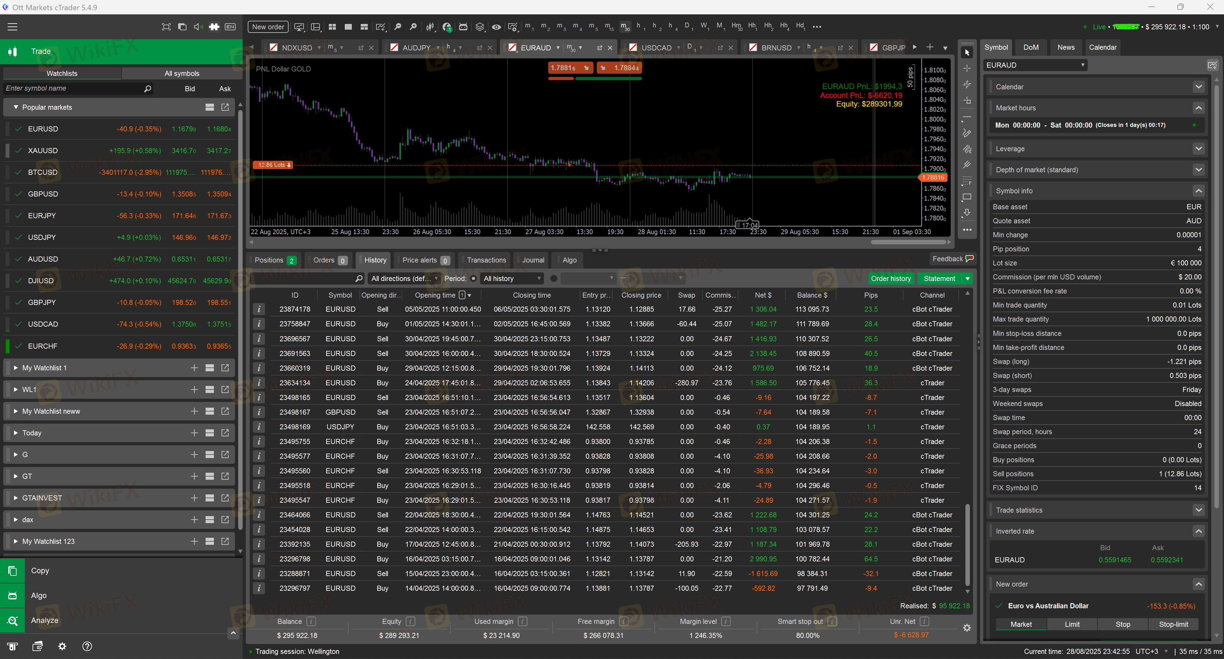Select the Fibonacci tools icon
The width and height of the screenshot is (1224, 659).
tap(966, 181)
